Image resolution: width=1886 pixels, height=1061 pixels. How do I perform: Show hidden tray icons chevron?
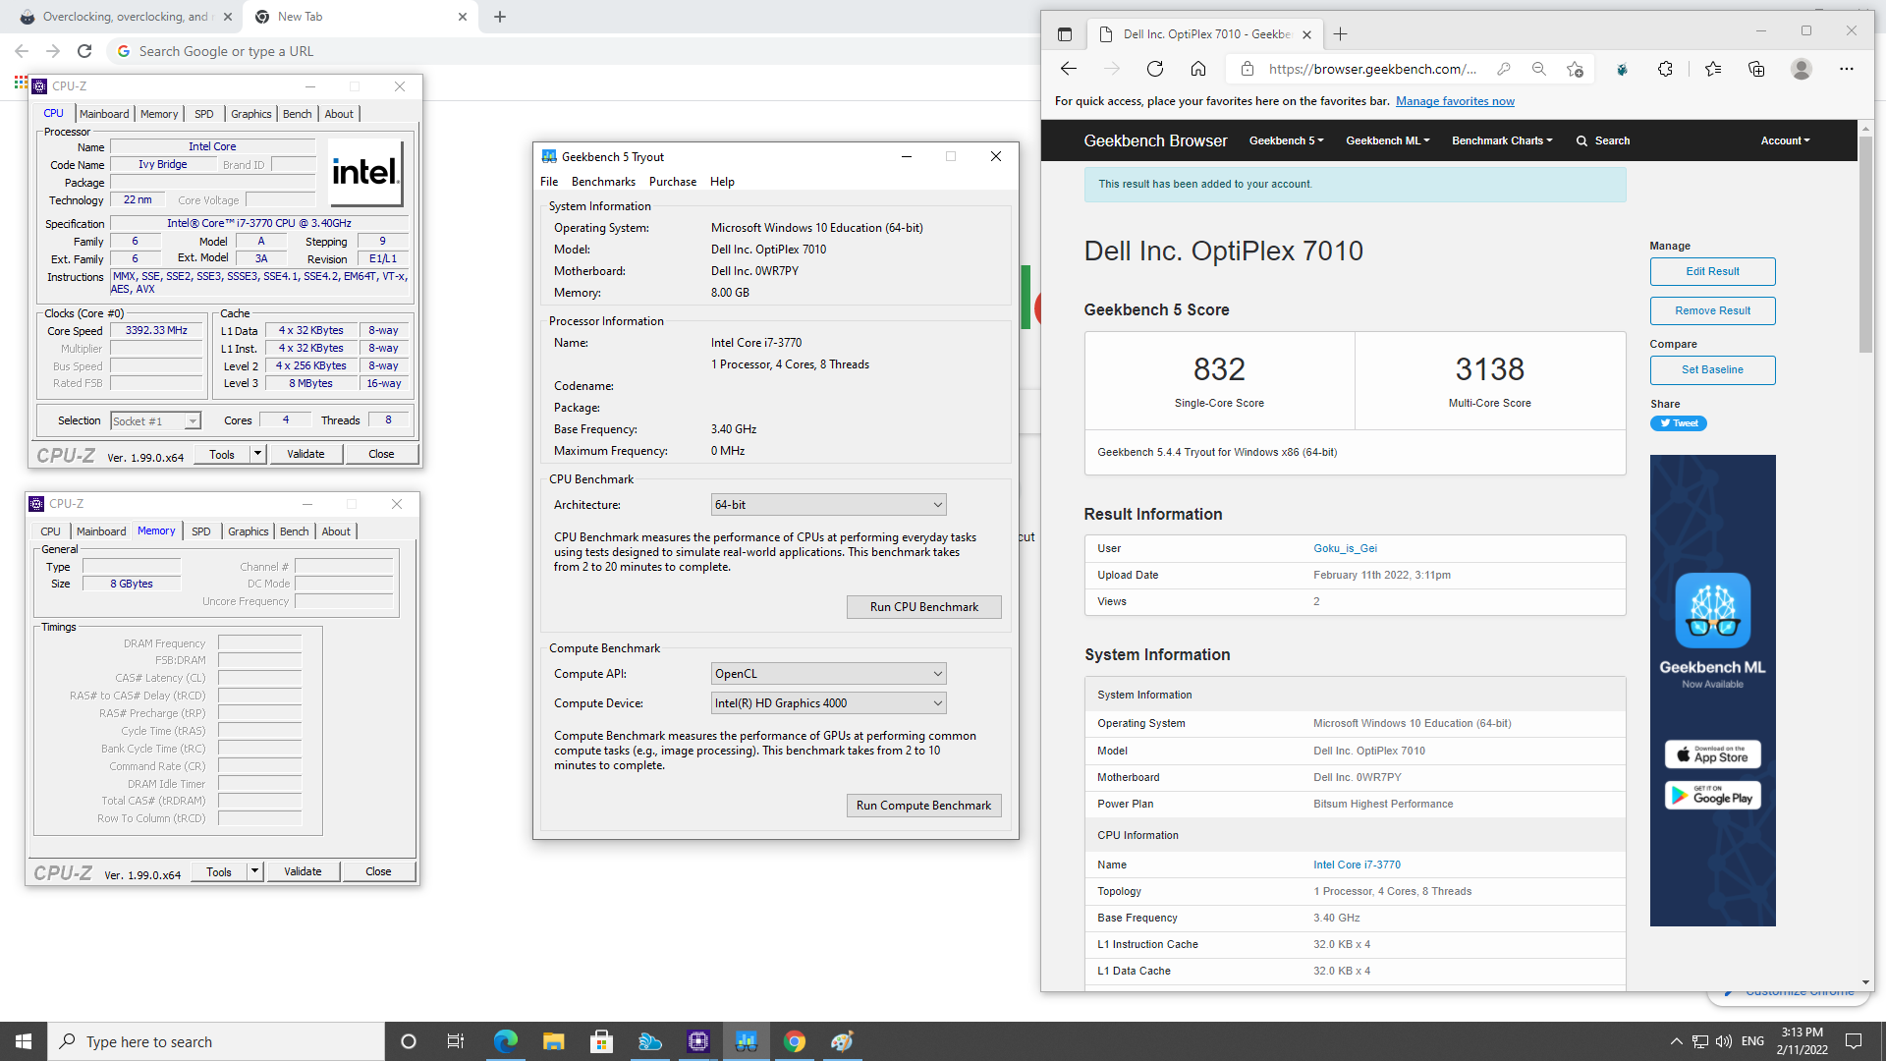click(x=1676, y=1041)
